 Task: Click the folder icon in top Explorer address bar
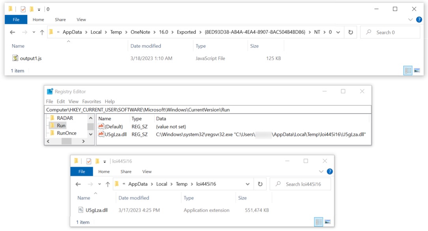click(51, 32)
